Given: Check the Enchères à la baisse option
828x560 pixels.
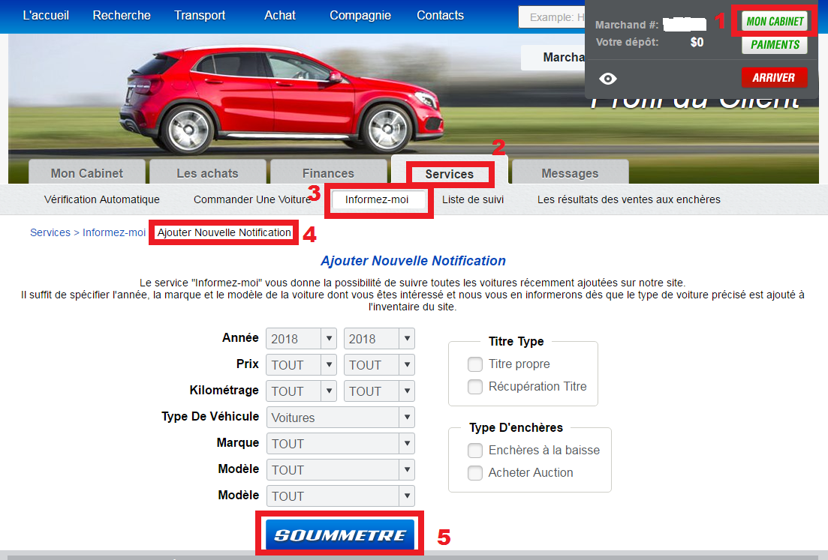Looking at the screenshot, I should [x=475, y=451].
